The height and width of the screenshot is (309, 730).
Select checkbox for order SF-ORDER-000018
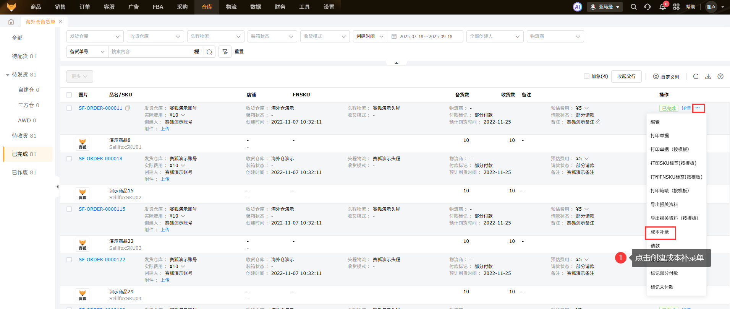coord(69,159)
